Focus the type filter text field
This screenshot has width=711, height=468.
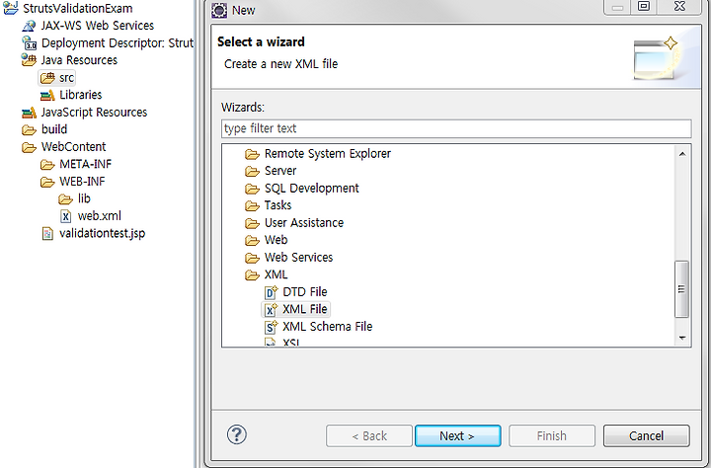456,128
